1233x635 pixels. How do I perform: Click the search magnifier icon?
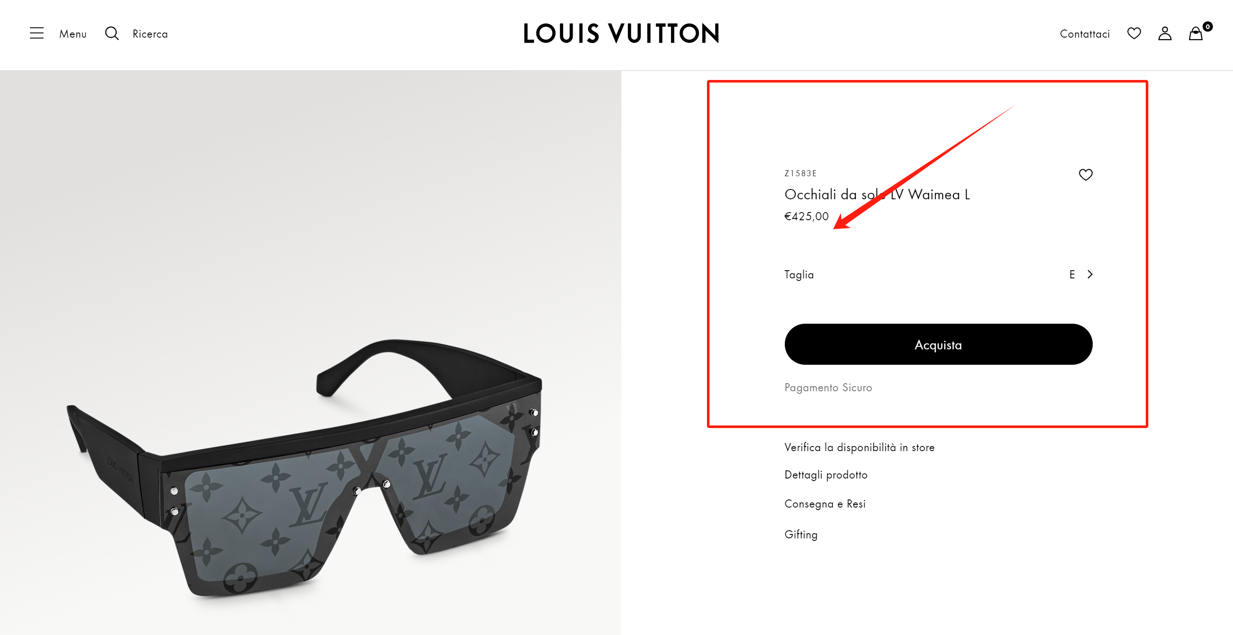click(112, 33)
